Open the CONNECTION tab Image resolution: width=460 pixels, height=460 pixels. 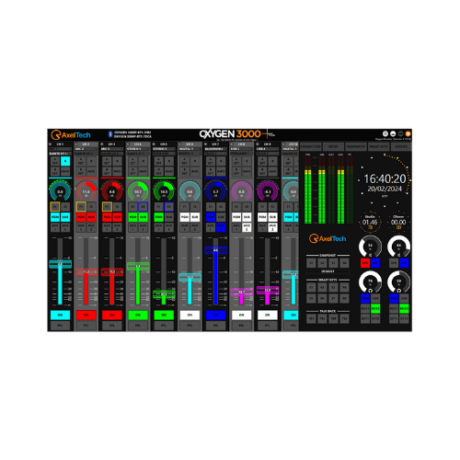coord(311,146)
